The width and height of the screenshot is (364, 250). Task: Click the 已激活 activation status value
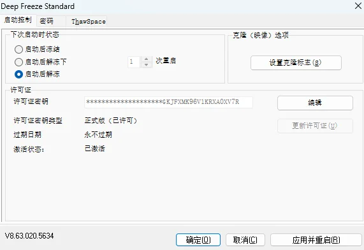pos(95,149)
